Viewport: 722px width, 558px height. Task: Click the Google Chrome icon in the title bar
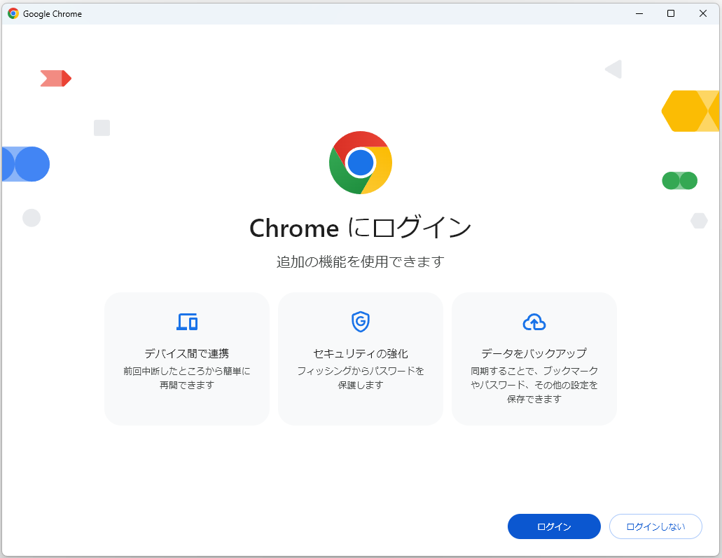(x=13, y=13)
